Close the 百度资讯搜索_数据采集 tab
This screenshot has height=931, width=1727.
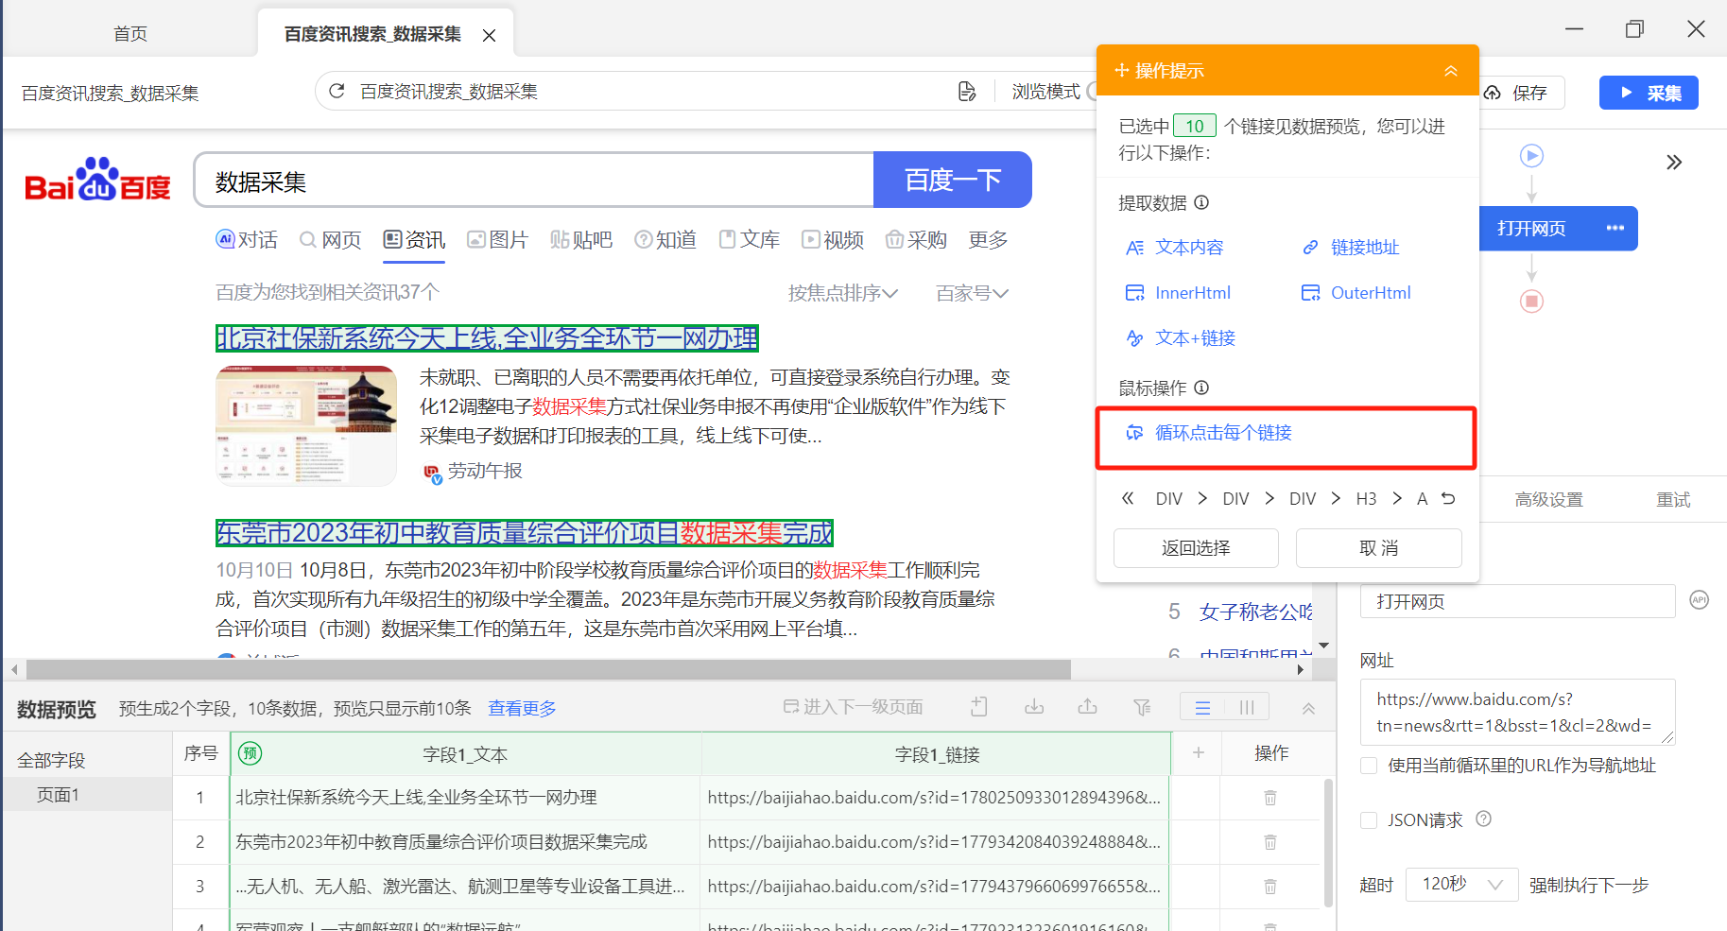(489, 36)
